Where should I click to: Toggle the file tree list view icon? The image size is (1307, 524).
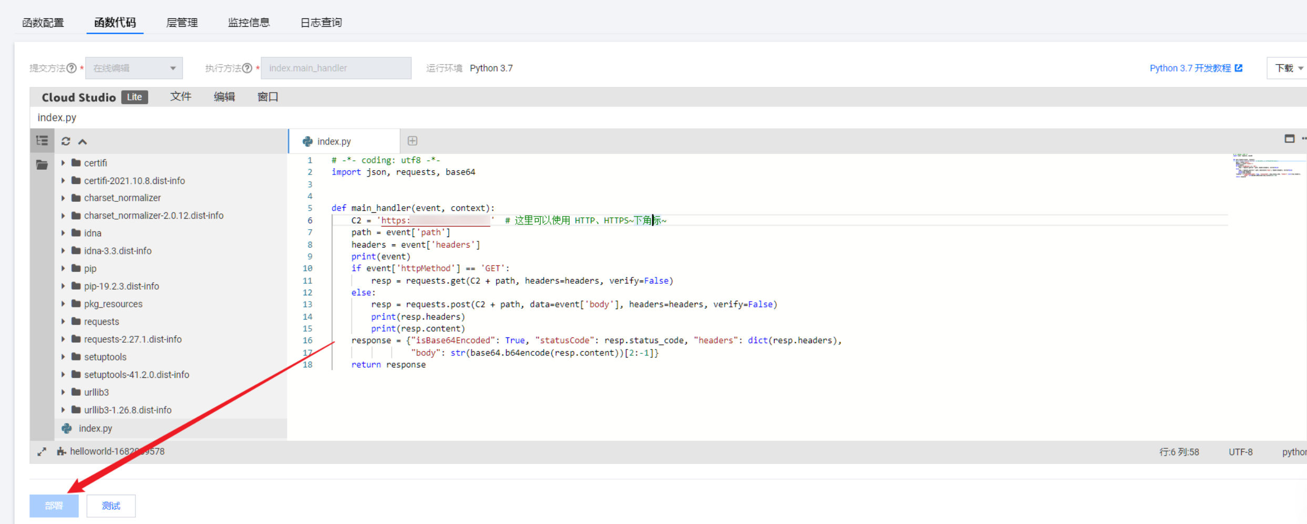(x=42, y=141)
